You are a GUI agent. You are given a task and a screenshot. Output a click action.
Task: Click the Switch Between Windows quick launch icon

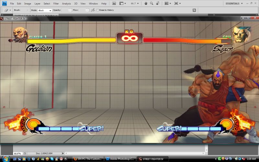pos(19,159)
